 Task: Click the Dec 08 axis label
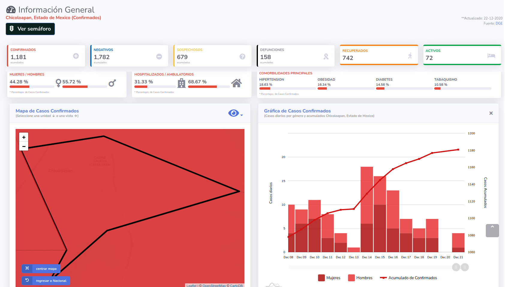[x=288, y=257]
